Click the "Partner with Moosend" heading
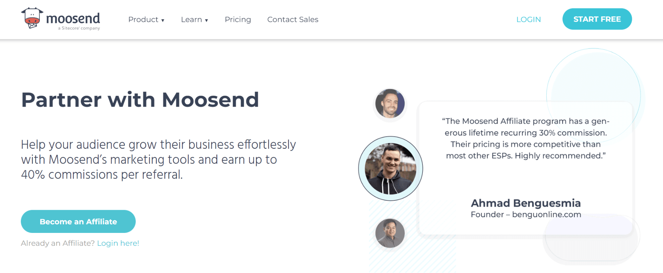Viewport: 663px width, 273px height. 140,100
